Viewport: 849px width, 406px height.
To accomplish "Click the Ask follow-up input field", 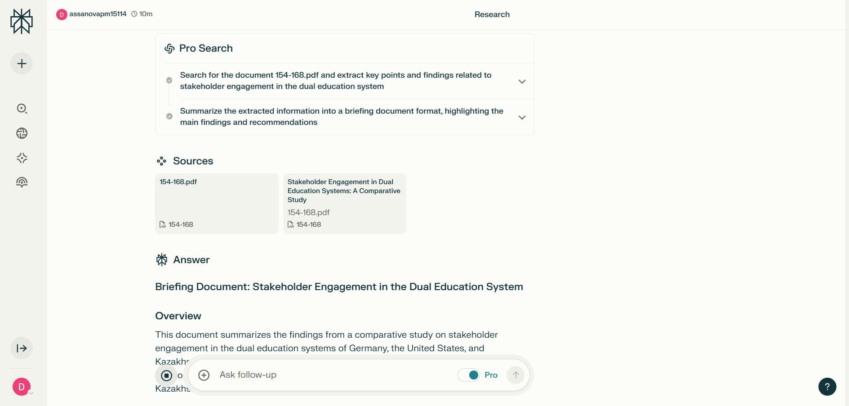I will [x=333, y=375].
